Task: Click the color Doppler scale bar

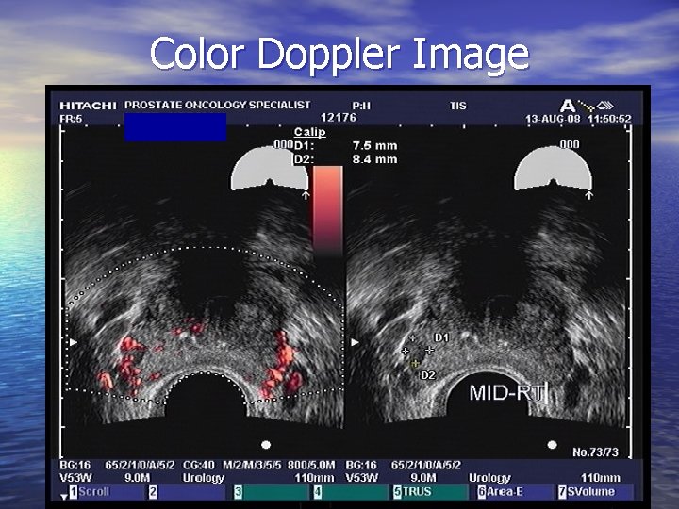Action: (x=328, y=212)
